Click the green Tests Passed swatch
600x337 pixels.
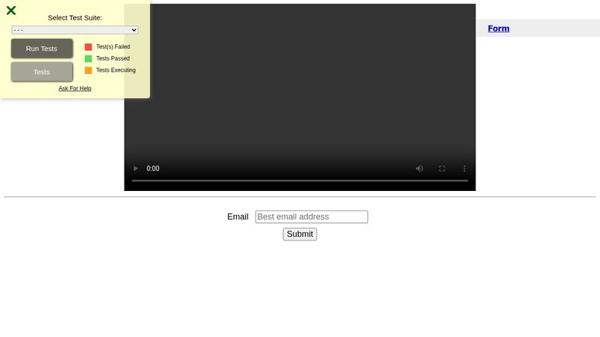88,58
